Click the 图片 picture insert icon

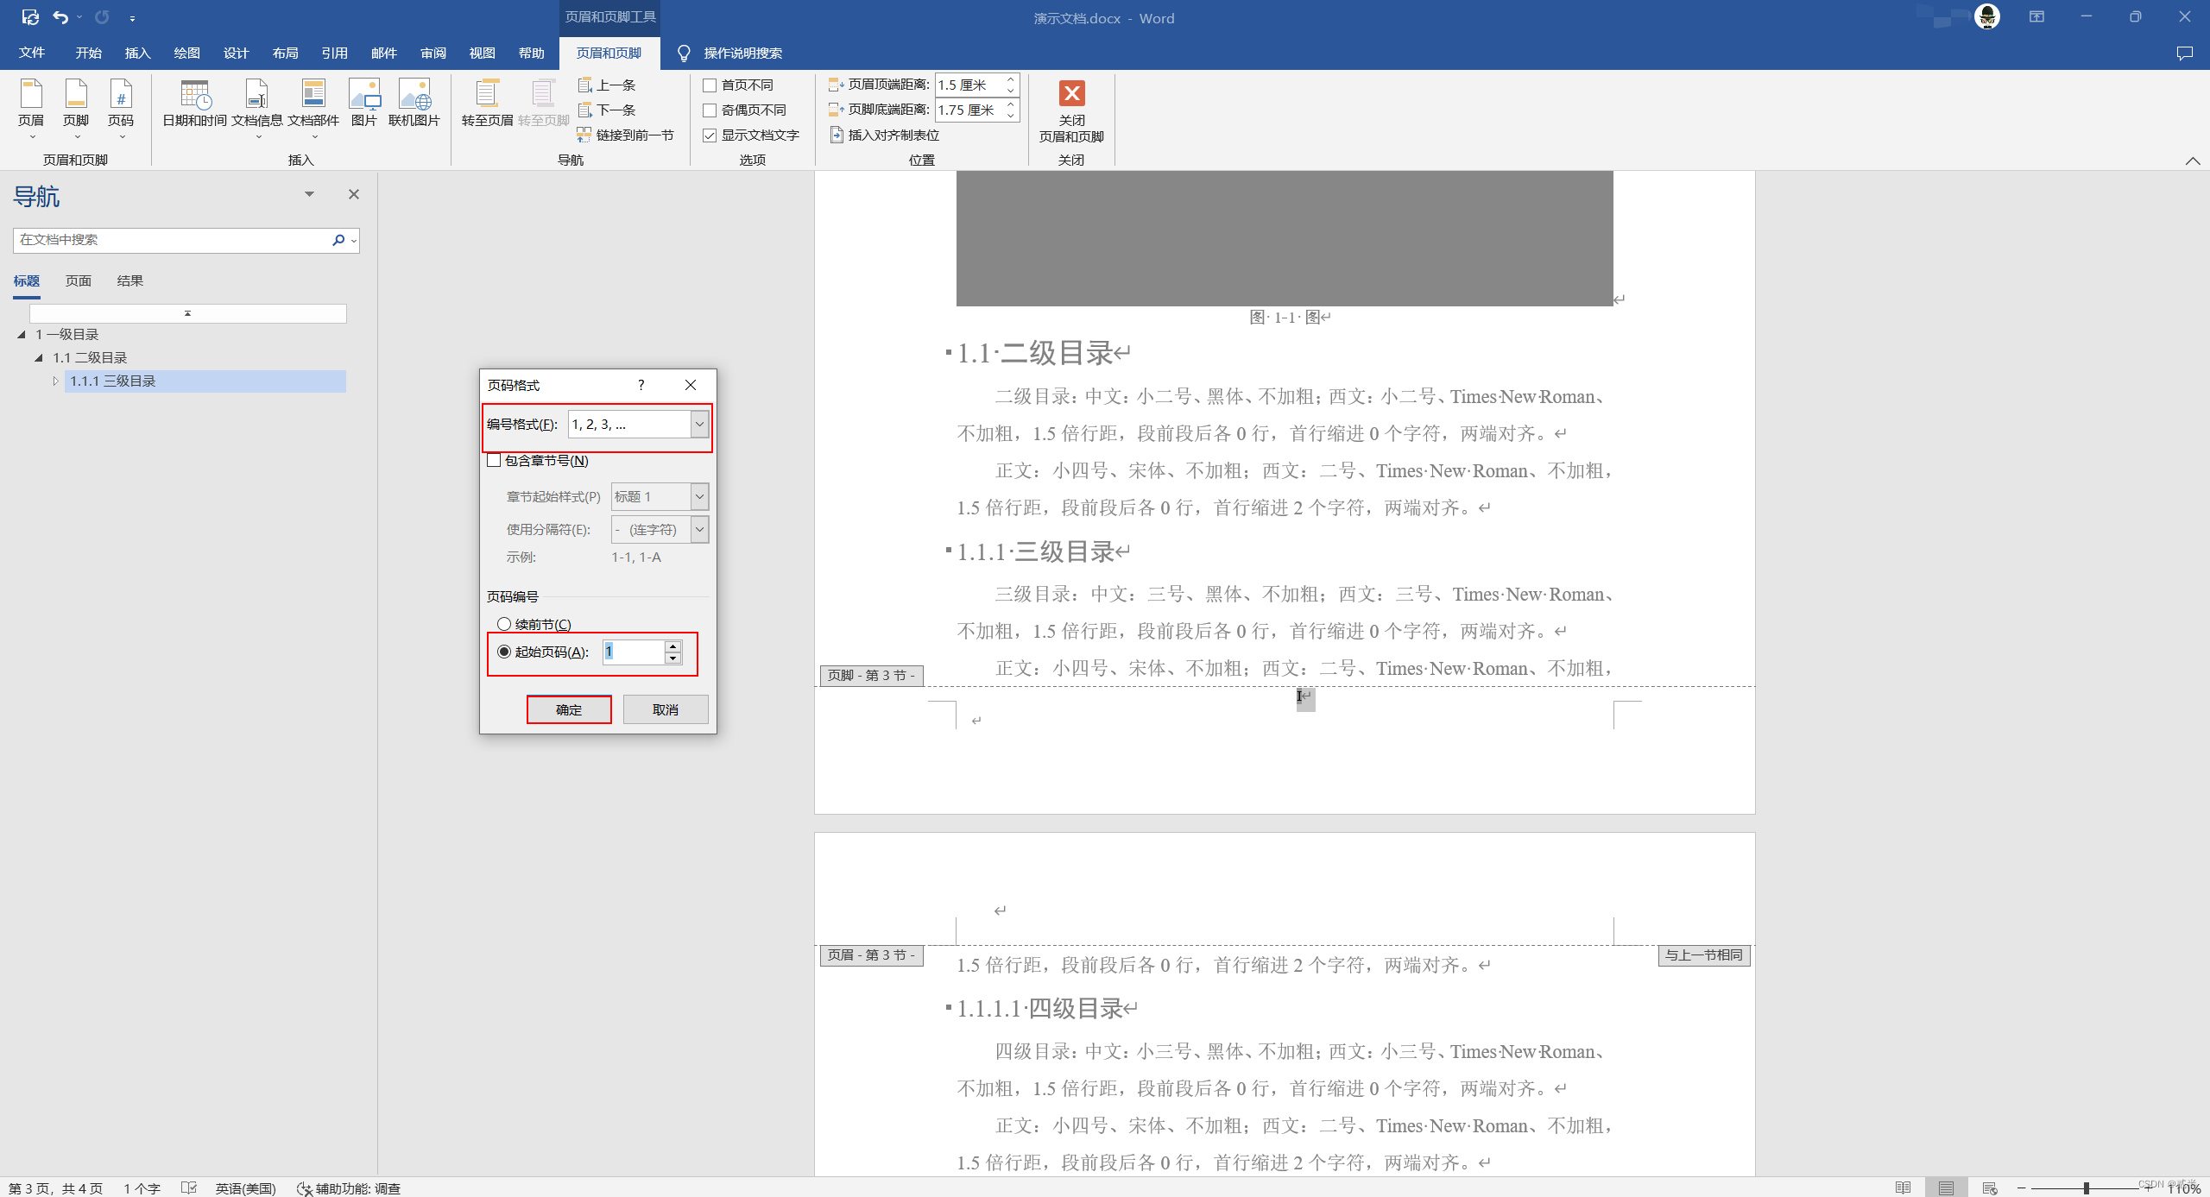click(363, 95)
